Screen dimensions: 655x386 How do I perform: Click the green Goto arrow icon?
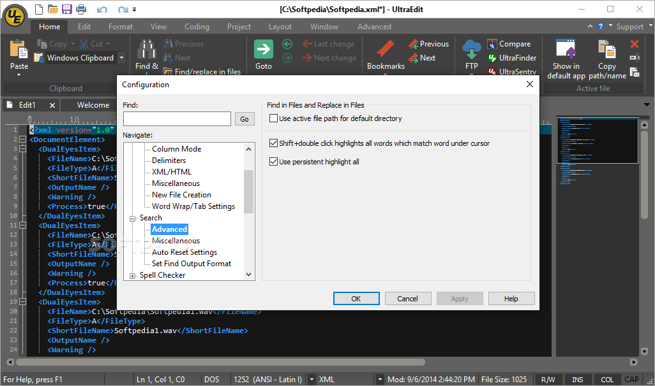(x=264, y=49)
